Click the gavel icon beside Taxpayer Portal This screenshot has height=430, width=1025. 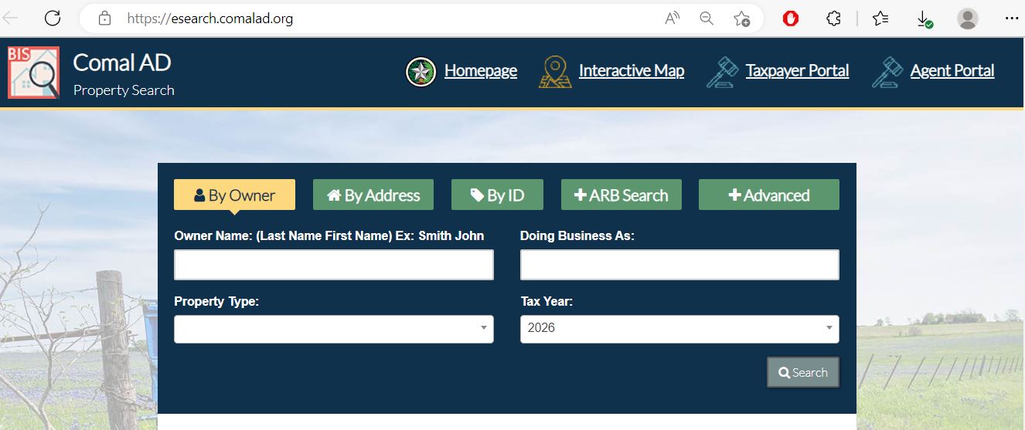point(721,72)
